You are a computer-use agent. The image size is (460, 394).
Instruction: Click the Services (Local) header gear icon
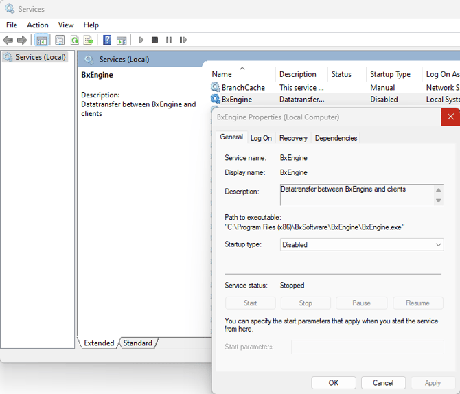(x=89, y=60)
